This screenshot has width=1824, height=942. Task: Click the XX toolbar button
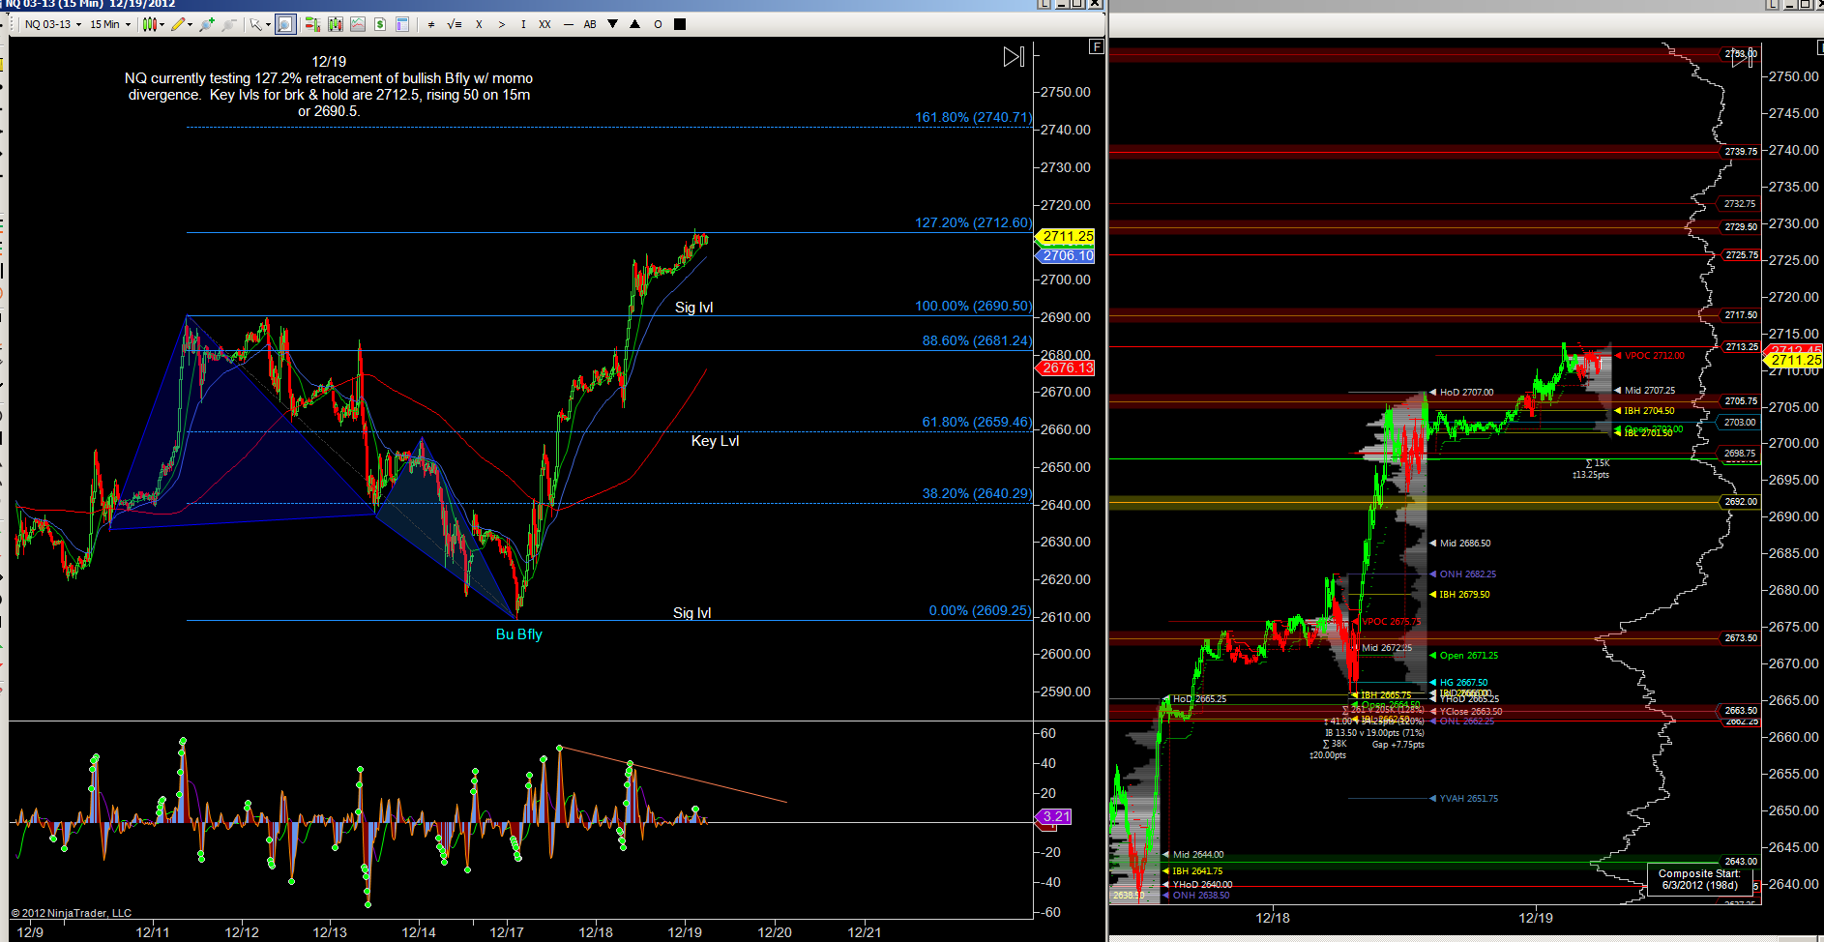point(544,24)
